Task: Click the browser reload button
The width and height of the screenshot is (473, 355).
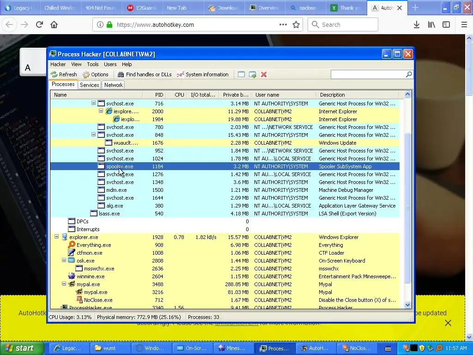Action: pos(39,24)
